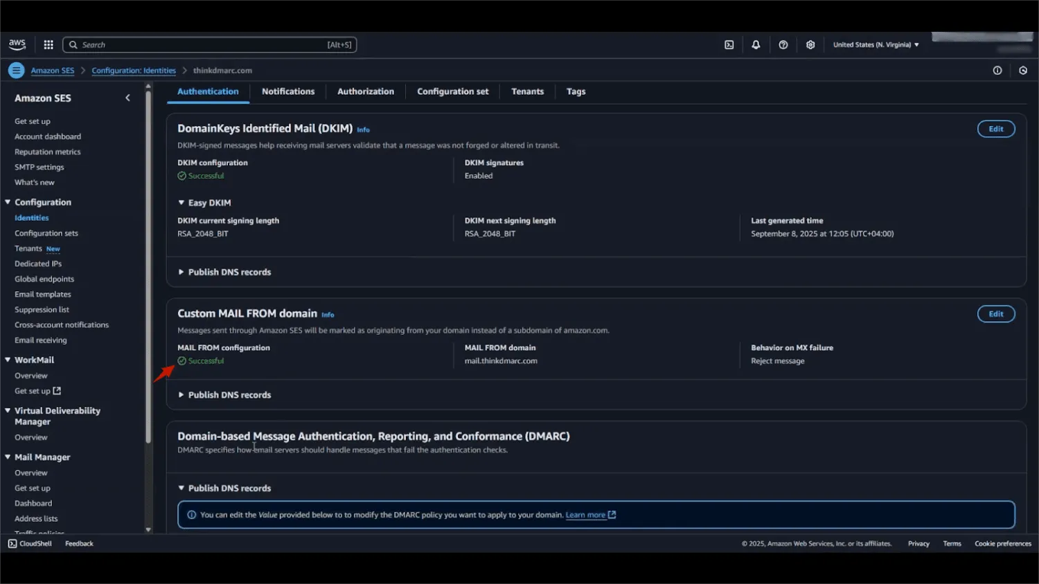Open Account dashboard in sidebar

[x=48, y=136]
